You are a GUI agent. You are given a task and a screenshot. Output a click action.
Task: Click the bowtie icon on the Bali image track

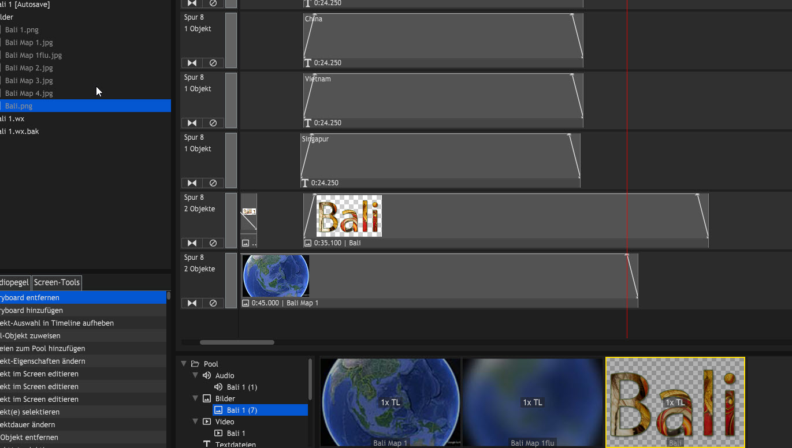[x=192, y=243]
